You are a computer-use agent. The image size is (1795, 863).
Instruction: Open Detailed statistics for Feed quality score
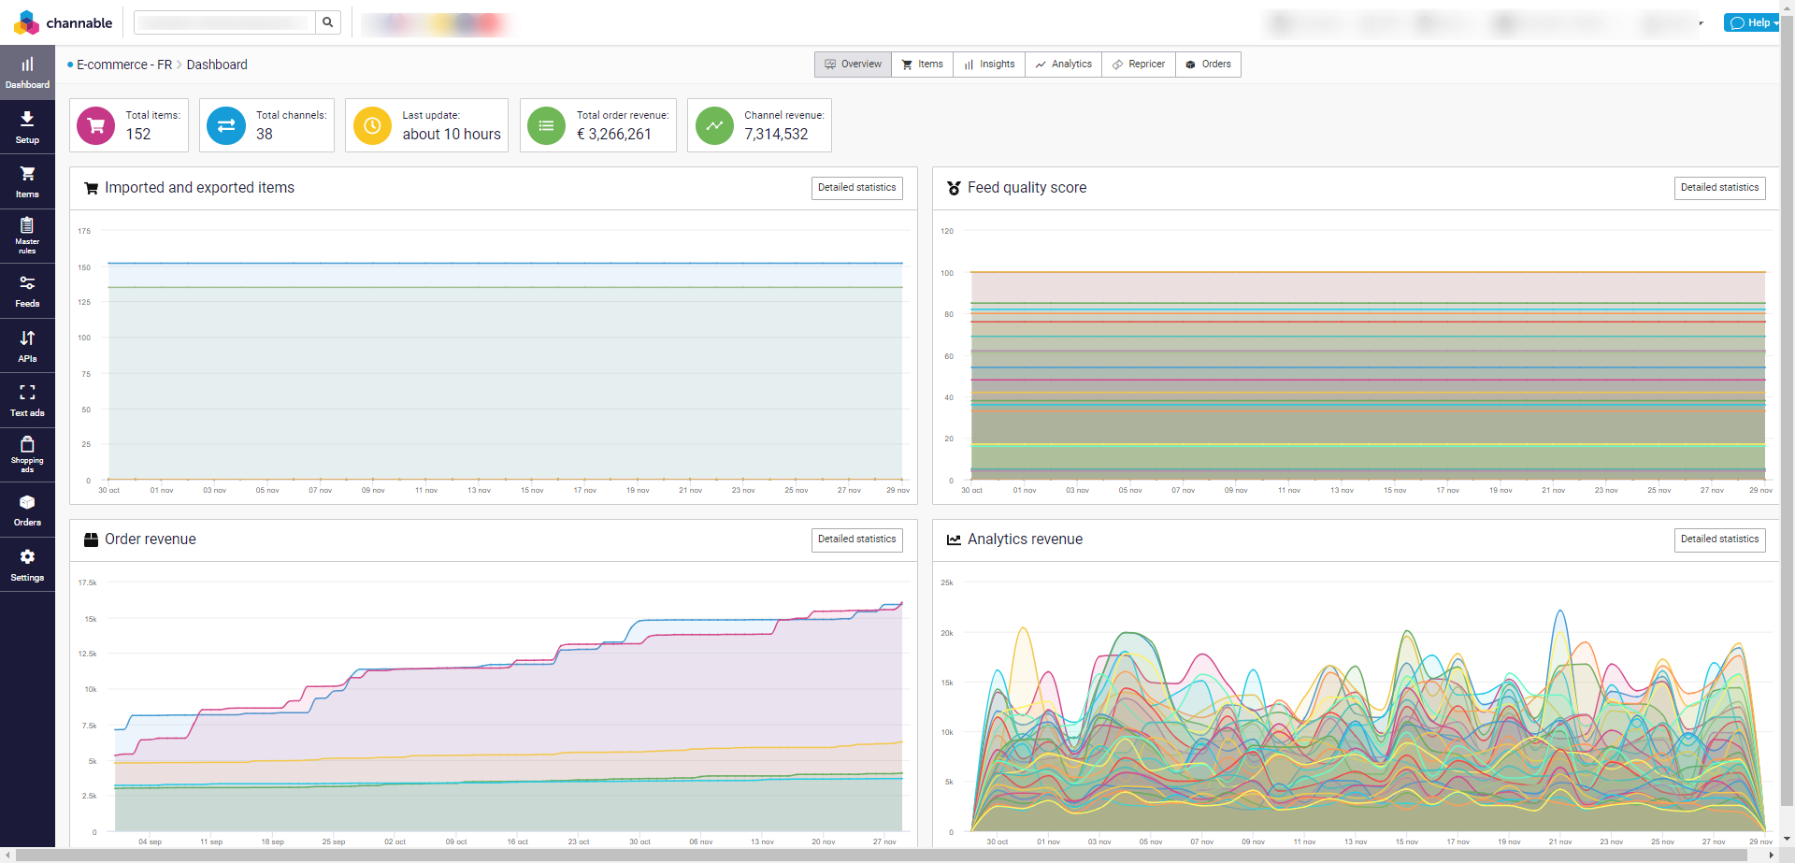tap(1718, 188)
